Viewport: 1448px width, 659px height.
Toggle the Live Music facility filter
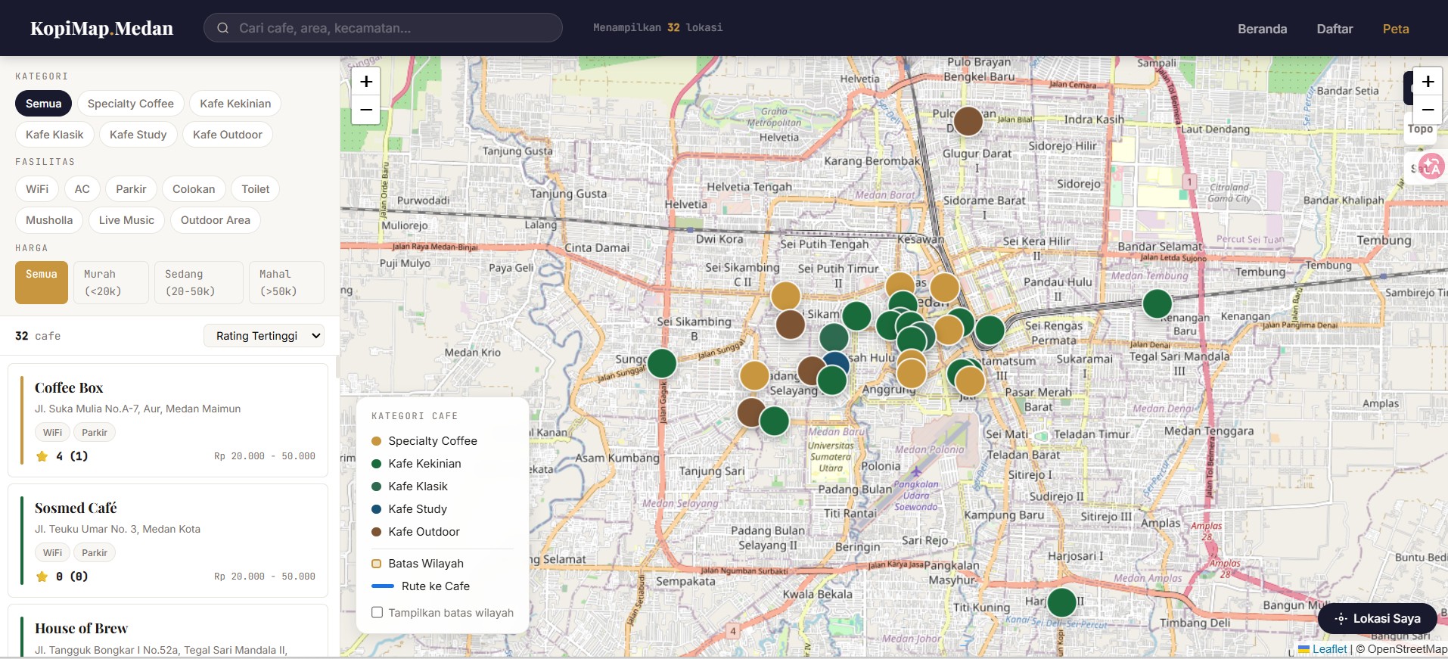click(x=126, y=220)
